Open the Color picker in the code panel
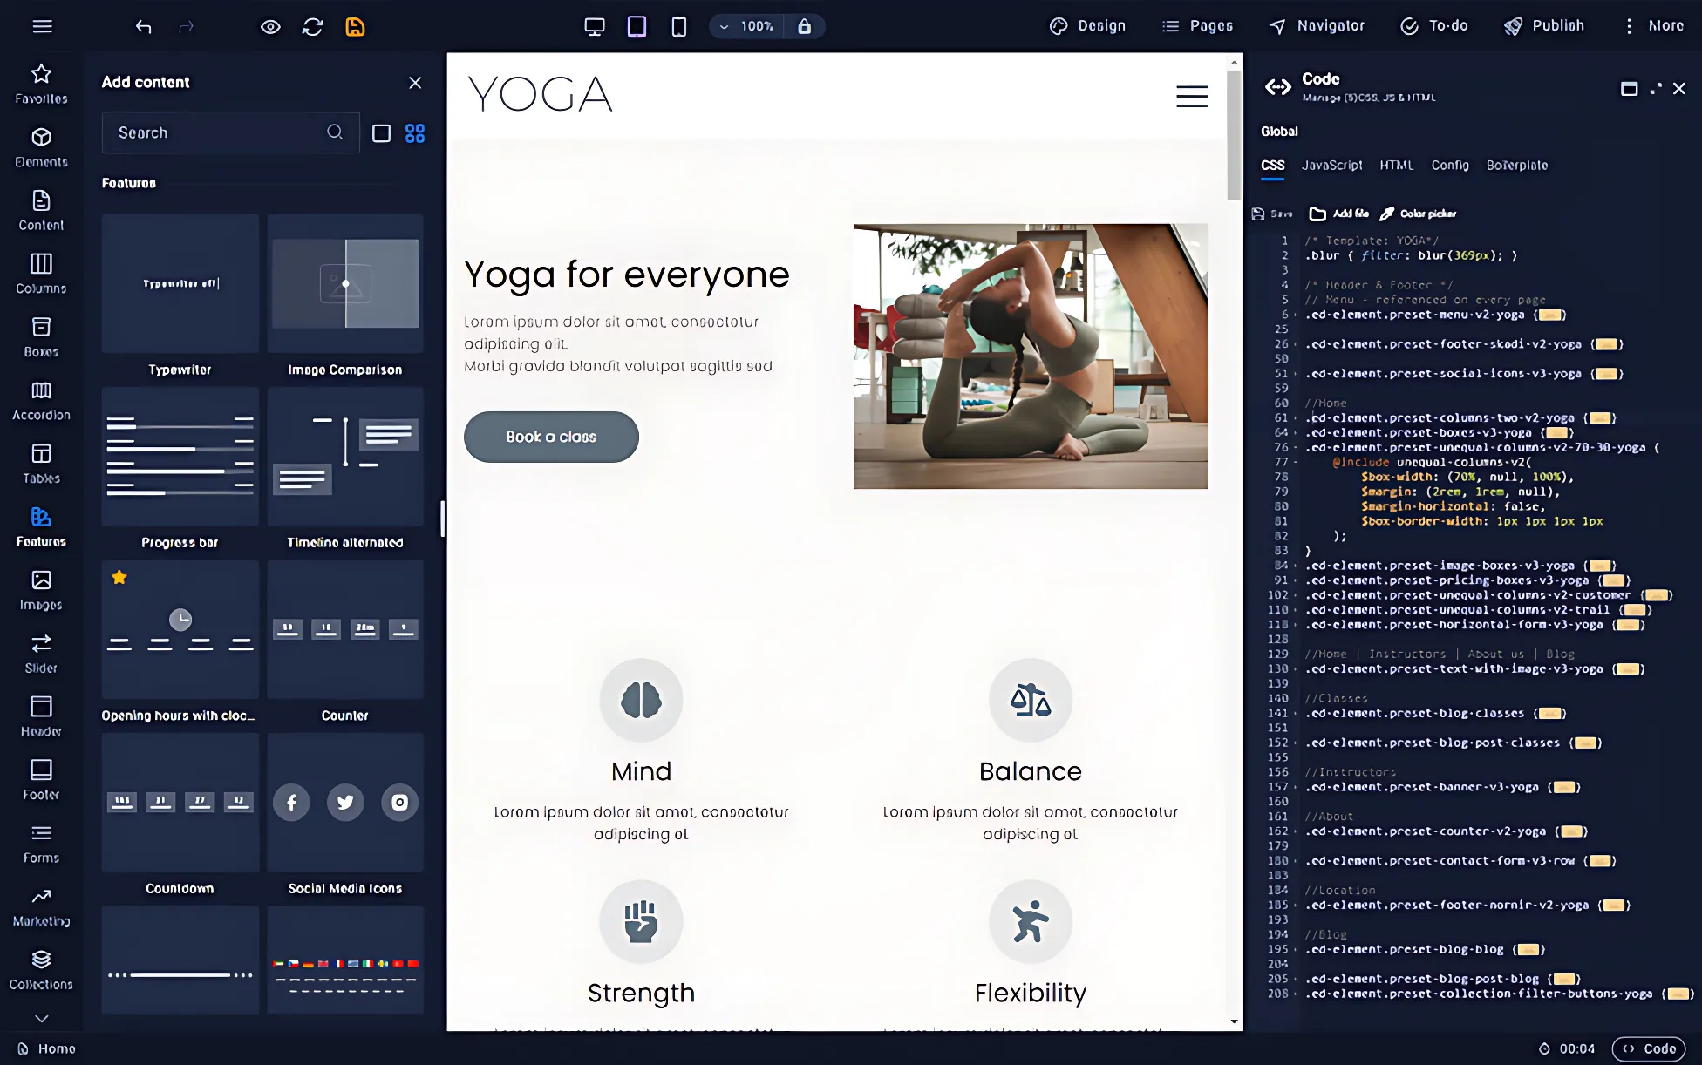The image size is (1702, 1065). pyautogui.click(x=1417, y=213)
